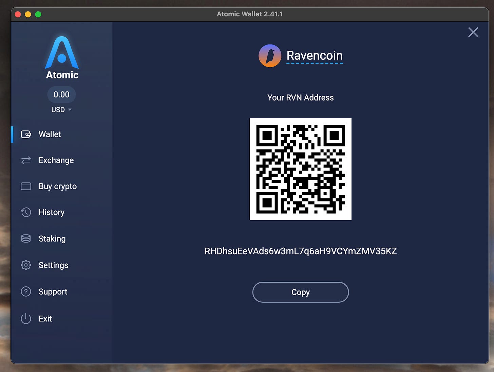Viewport: 494px width, 372px height.
Task: Click the green macOS zoom window button
Action: pyautogui.click(x=38, y=14)
